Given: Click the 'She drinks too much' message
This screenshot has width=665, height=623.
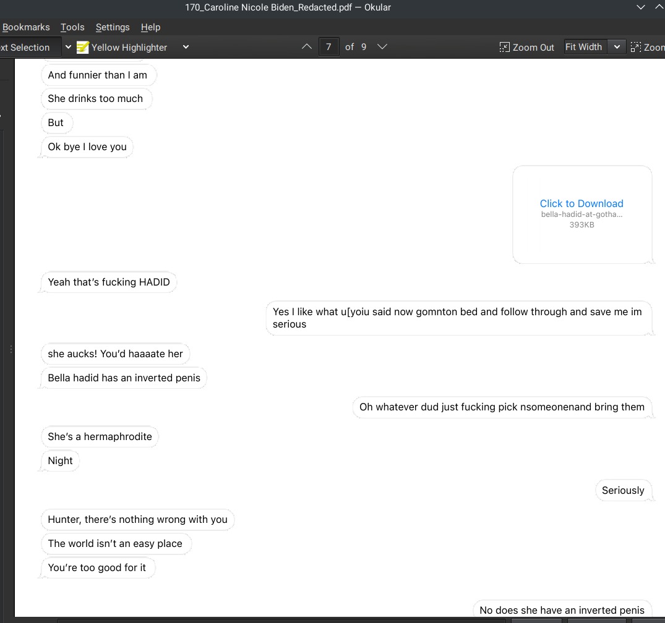Looking at the screenshot, I should coord(95,99).
